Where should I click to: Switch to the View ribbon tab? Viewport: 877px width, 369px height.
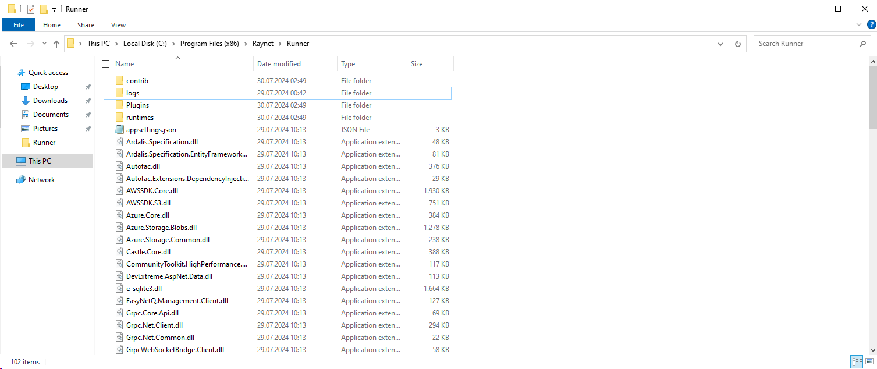118,25
